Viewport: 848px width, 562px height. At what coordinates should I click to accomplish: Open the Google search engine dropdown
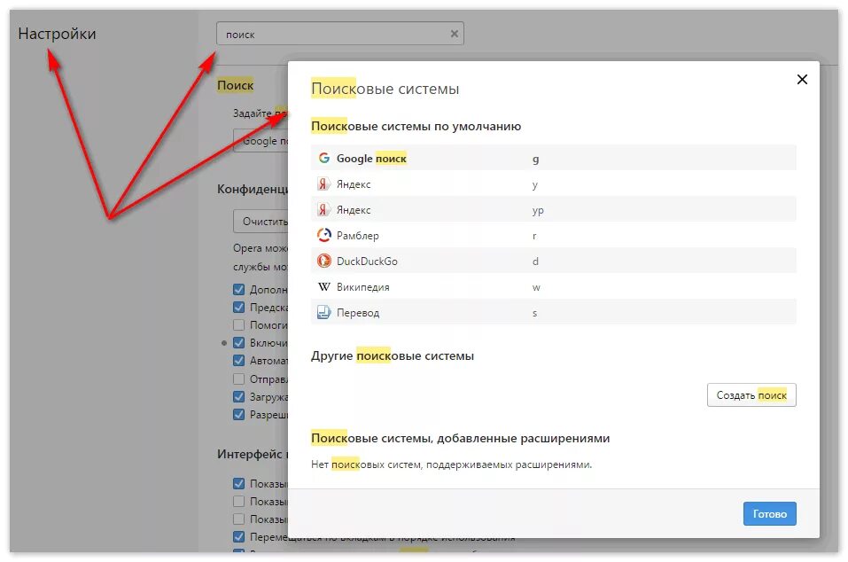(x=261, y=141)
